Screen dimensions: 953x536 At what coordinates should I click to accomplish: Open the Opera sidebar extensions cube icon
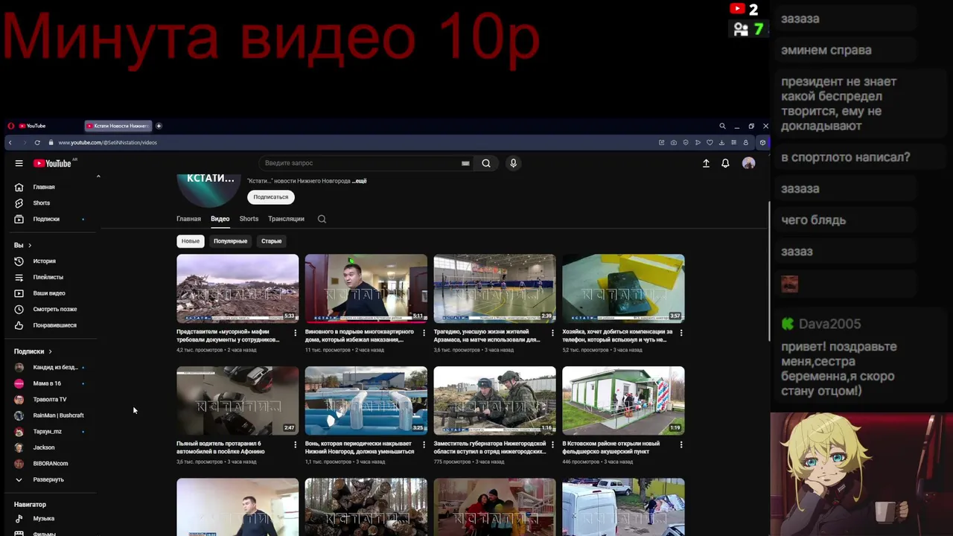coord(762,142)
